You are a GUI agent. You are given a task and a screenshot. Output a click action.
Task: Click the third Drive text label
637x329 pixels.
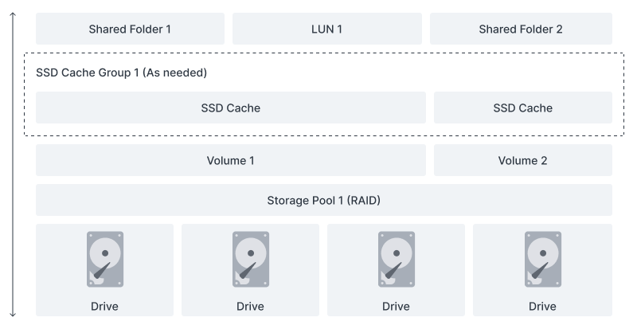(396, 306)
